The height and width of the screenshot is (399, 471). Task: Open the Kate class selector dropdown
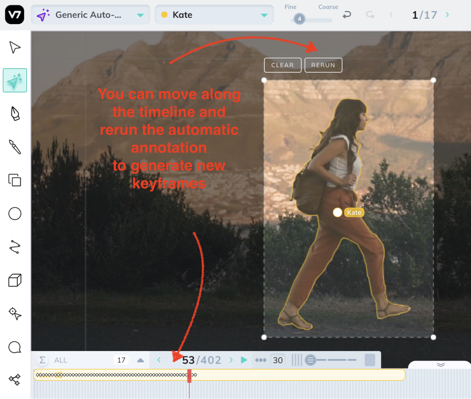[x=214, y=14]
